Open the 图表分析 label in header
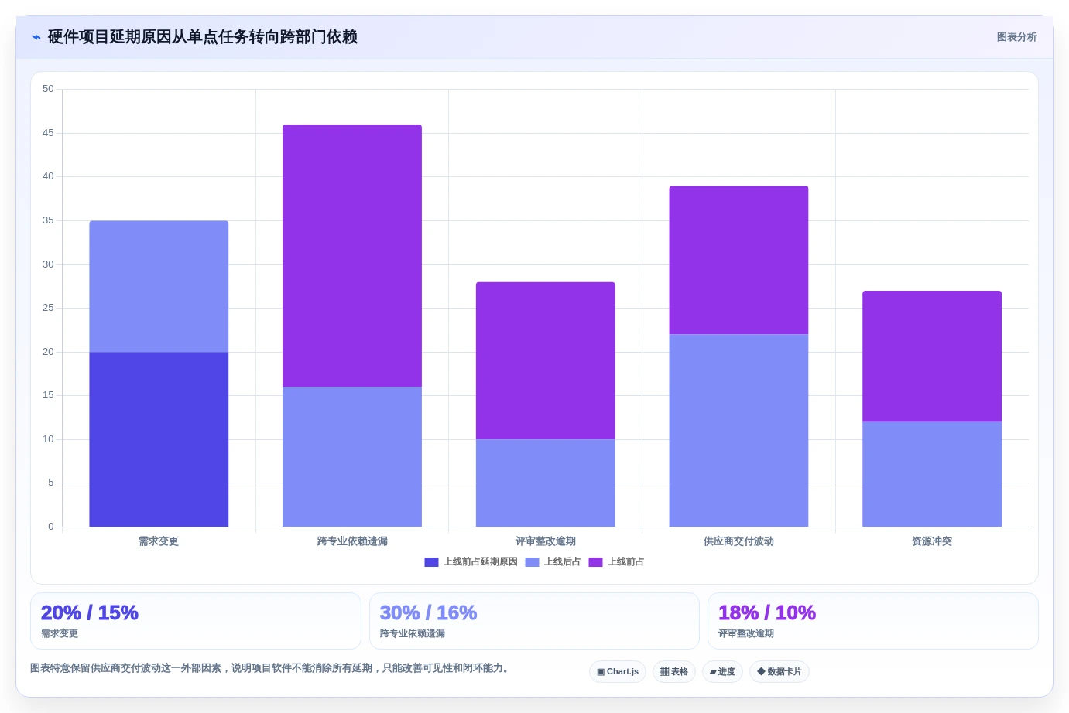The width and height of the screenshot is (1069, 713). [1016, 37]
